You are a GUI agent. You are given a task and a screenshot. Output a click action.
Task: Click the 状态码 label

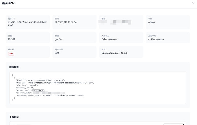click(x=11, y=49)
